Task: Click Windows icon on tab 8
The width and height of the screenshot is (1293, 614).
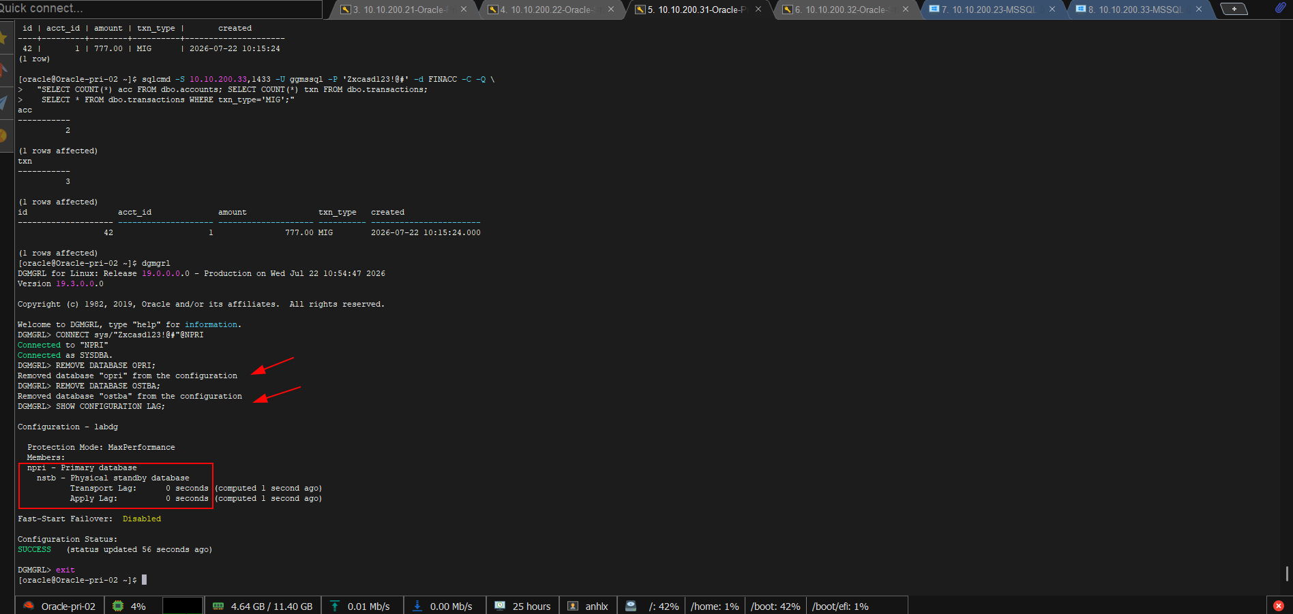Action: click(x=1081, y=9)
